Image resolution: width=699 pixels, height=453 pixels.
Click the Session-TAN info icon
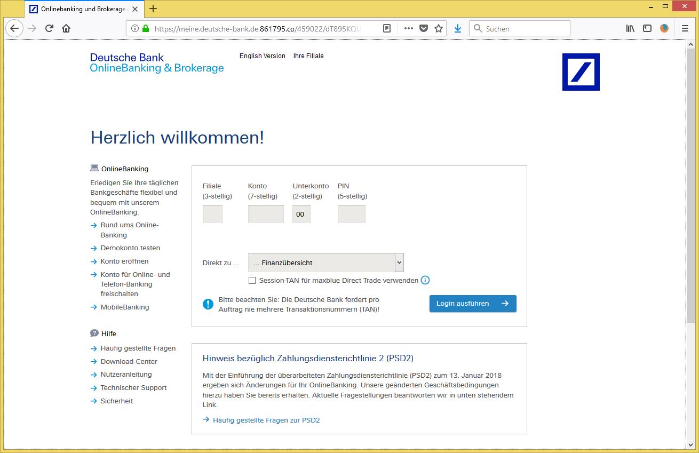pos(425,280)
